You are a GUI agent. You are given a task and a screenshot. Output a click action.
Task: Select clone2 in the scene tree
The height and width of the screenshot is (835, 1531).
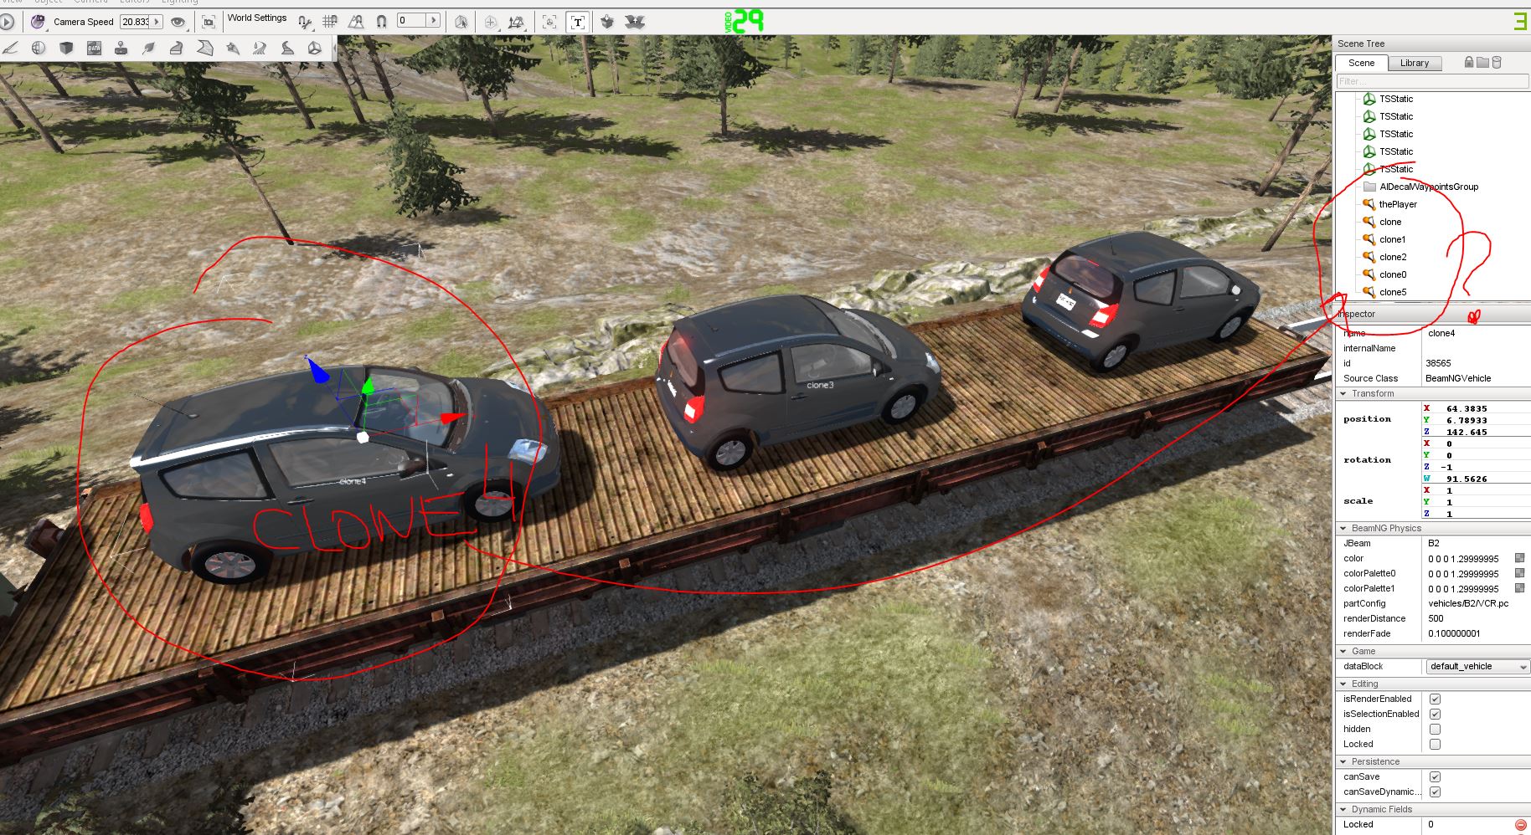point(1393,257)
